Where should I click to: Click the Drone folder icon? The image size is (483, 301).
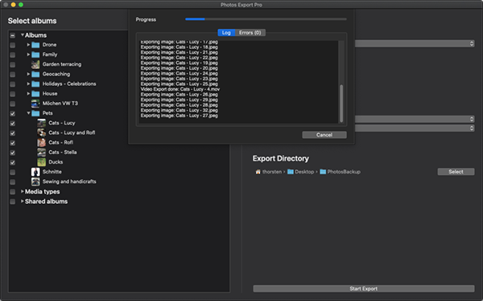point(35,45)
